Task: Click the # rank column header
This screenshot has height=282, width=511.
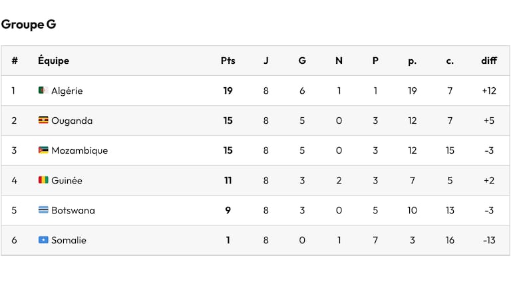Action: [x=15, y=61]
